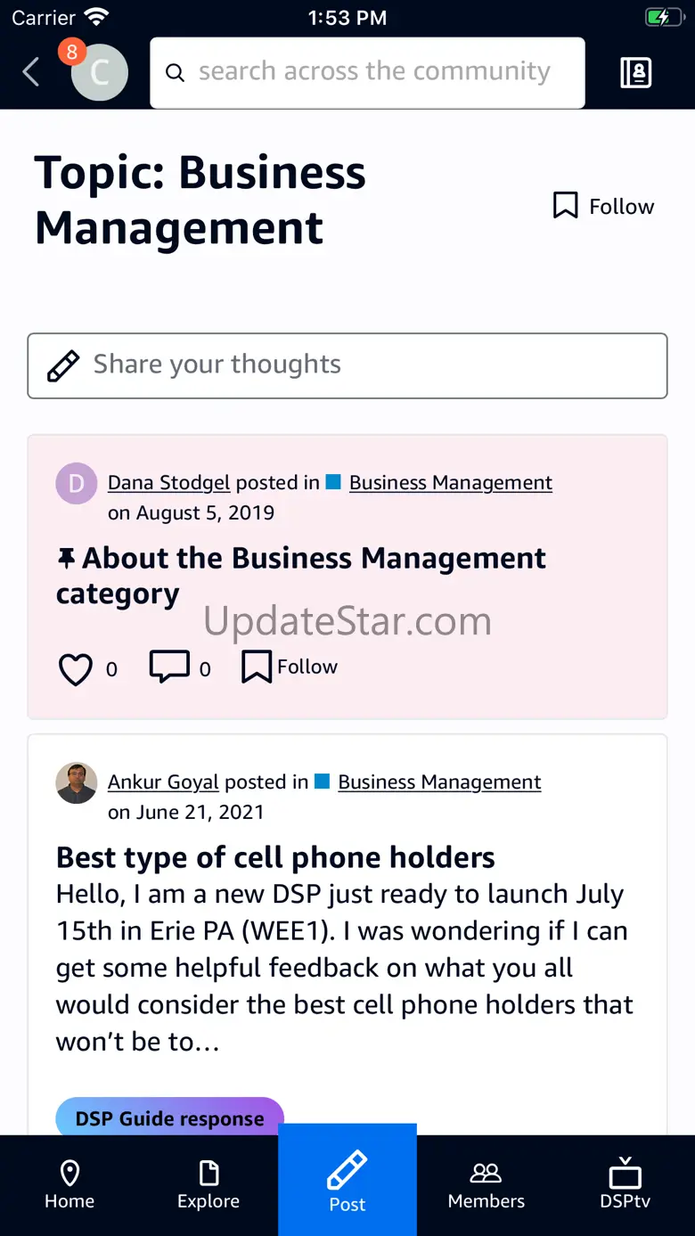695x1236 pixels.
Task: Open Ankur Goyal's profile link
Action: [163, 782]
